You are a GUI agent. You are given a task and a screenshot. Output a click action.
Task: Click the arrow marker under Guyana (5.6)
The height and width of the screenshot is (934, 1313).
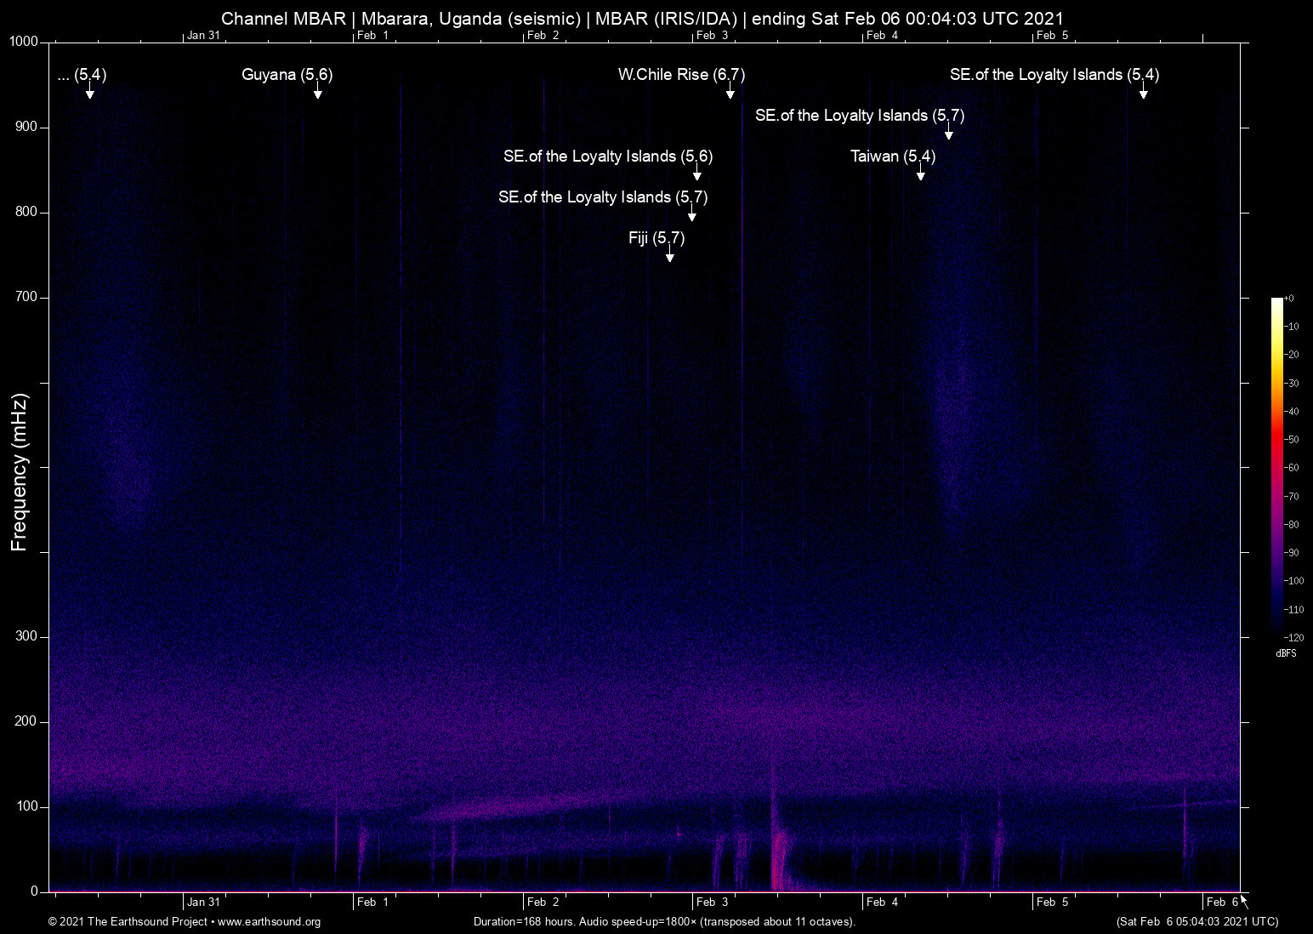[317, 92]
